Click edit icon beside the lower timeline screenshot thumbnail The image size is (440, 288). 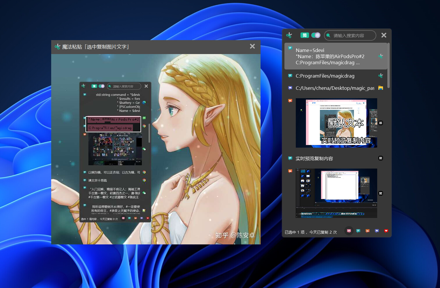point(380,193)
